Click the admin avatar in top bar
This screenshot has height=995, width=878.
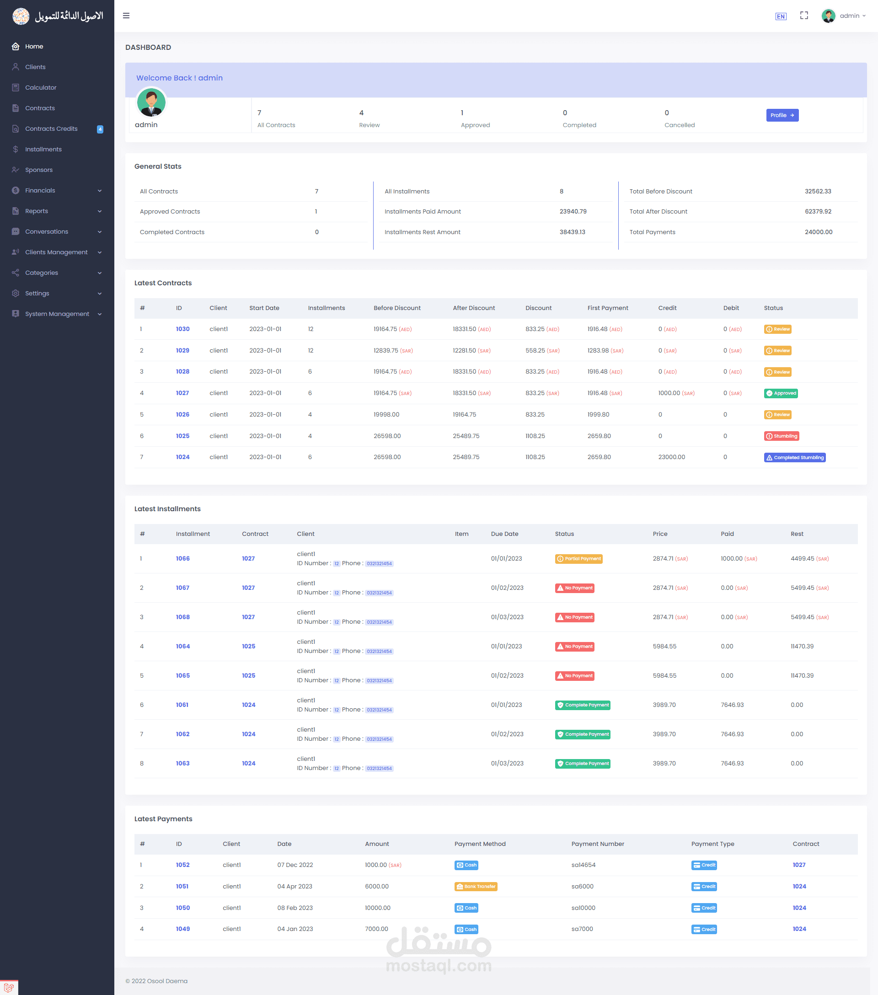[828, 16]
